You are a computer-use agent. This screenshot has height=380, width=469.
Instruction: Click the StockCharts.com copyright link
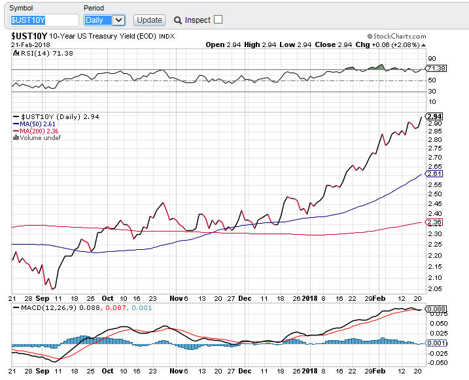[396, 37]
